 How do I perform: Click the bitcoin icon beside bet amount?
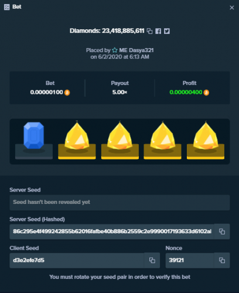coord(67,93)
